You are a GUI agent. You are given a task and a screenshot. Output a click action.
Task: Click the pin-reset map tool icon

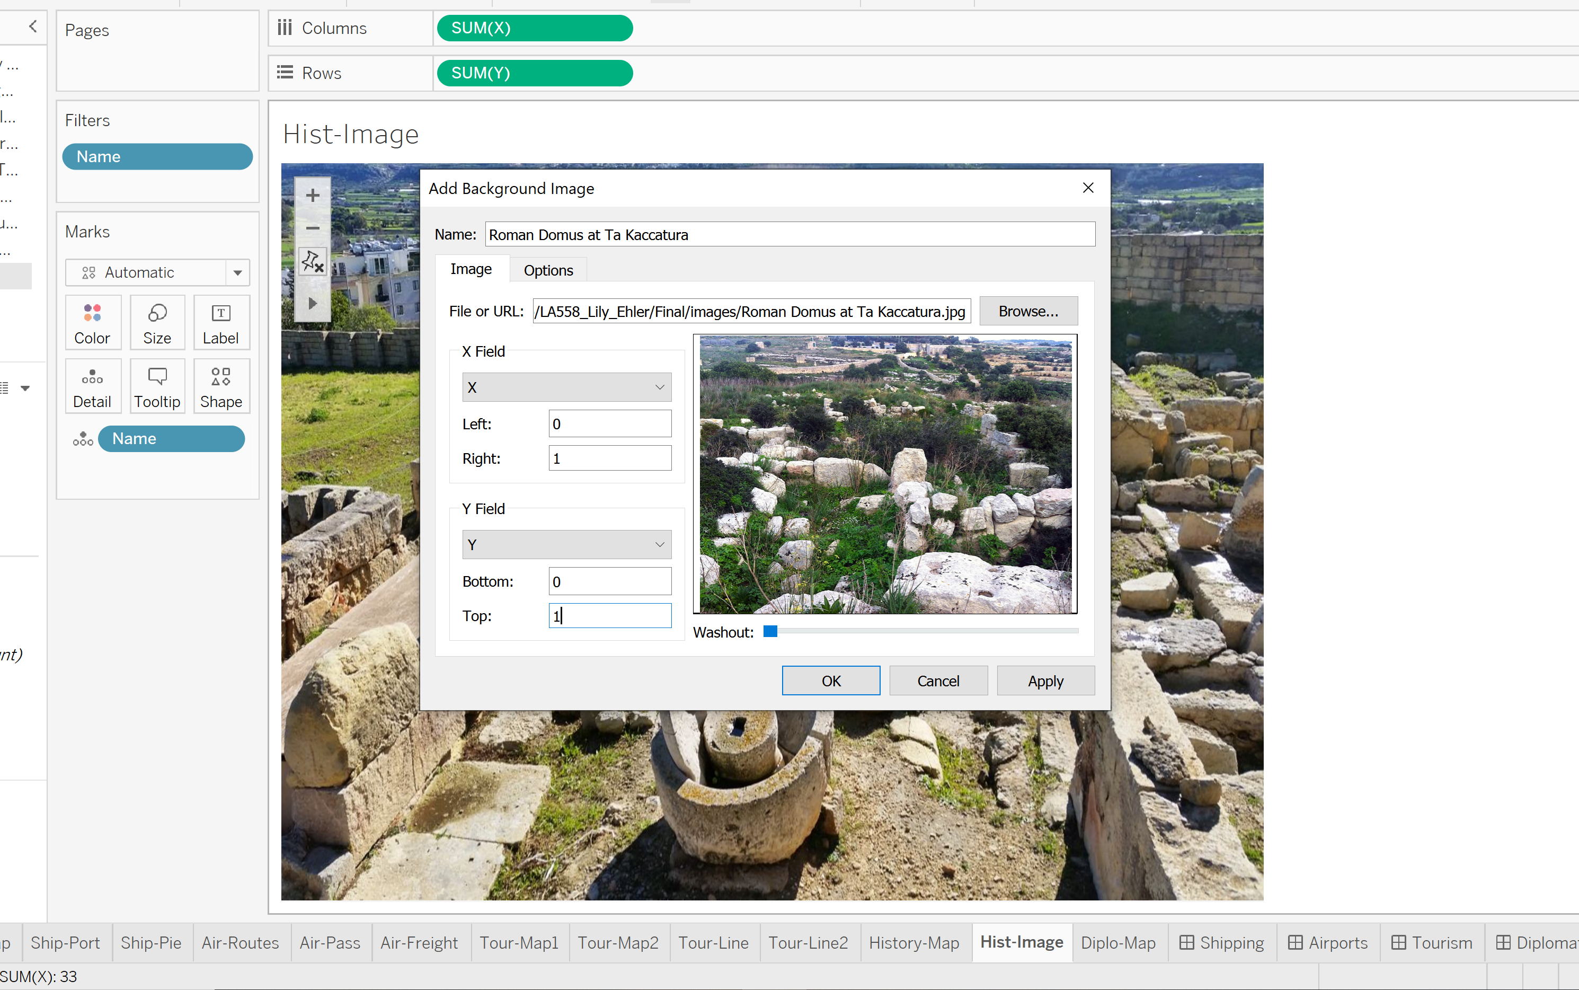click(313, 262)
